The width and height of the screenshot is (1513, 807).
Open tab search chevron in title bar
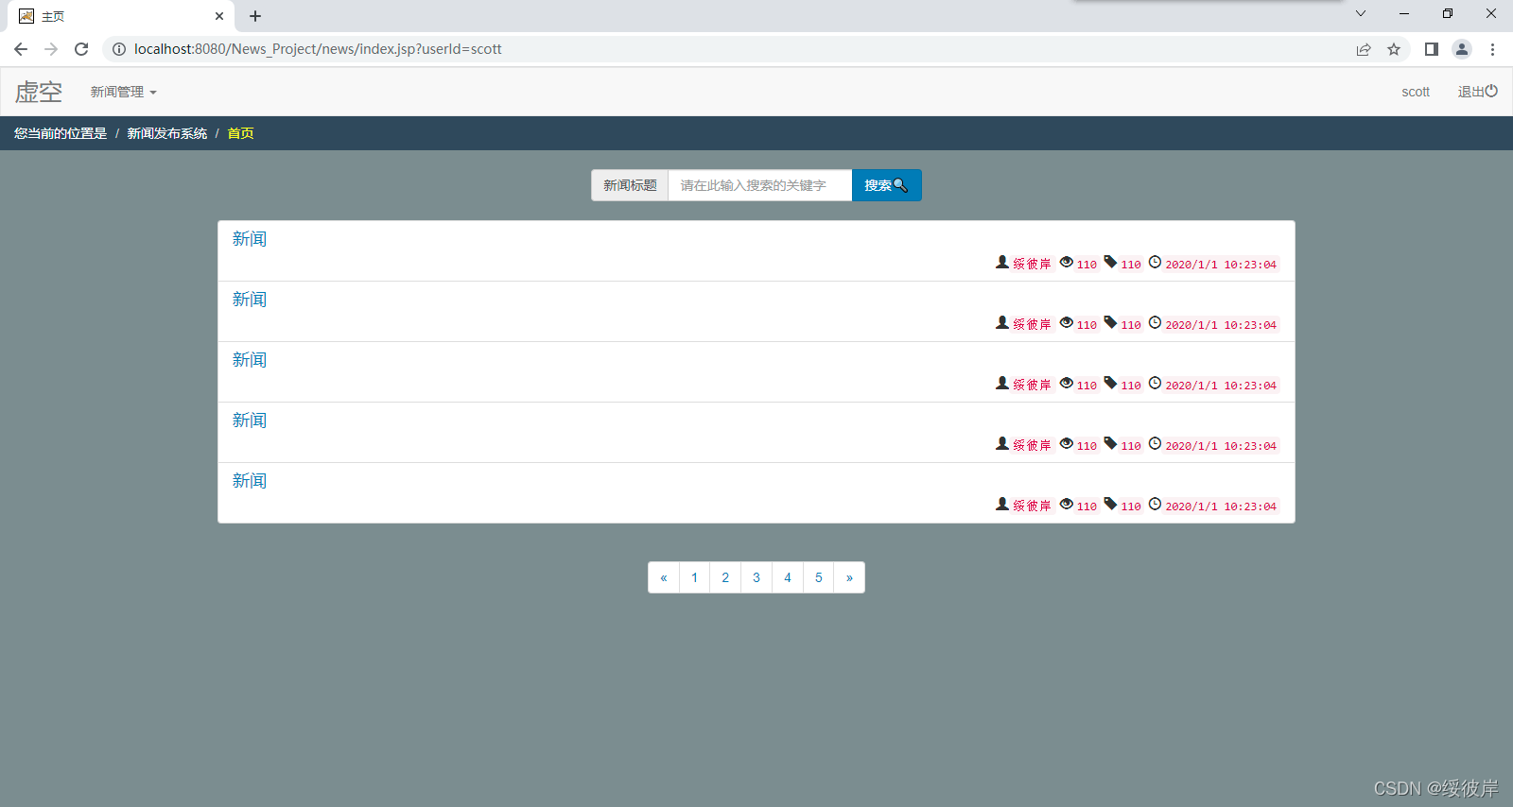(x=1361, y=13)
